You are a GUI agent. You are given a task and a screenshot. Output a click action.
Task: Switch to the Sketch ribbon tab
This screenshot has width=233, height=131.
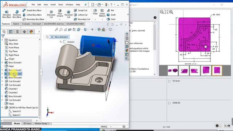(16, 24)
